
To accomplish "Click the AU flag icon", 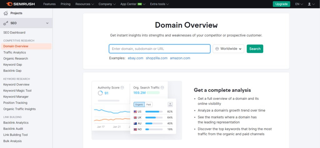I will 135,124.
